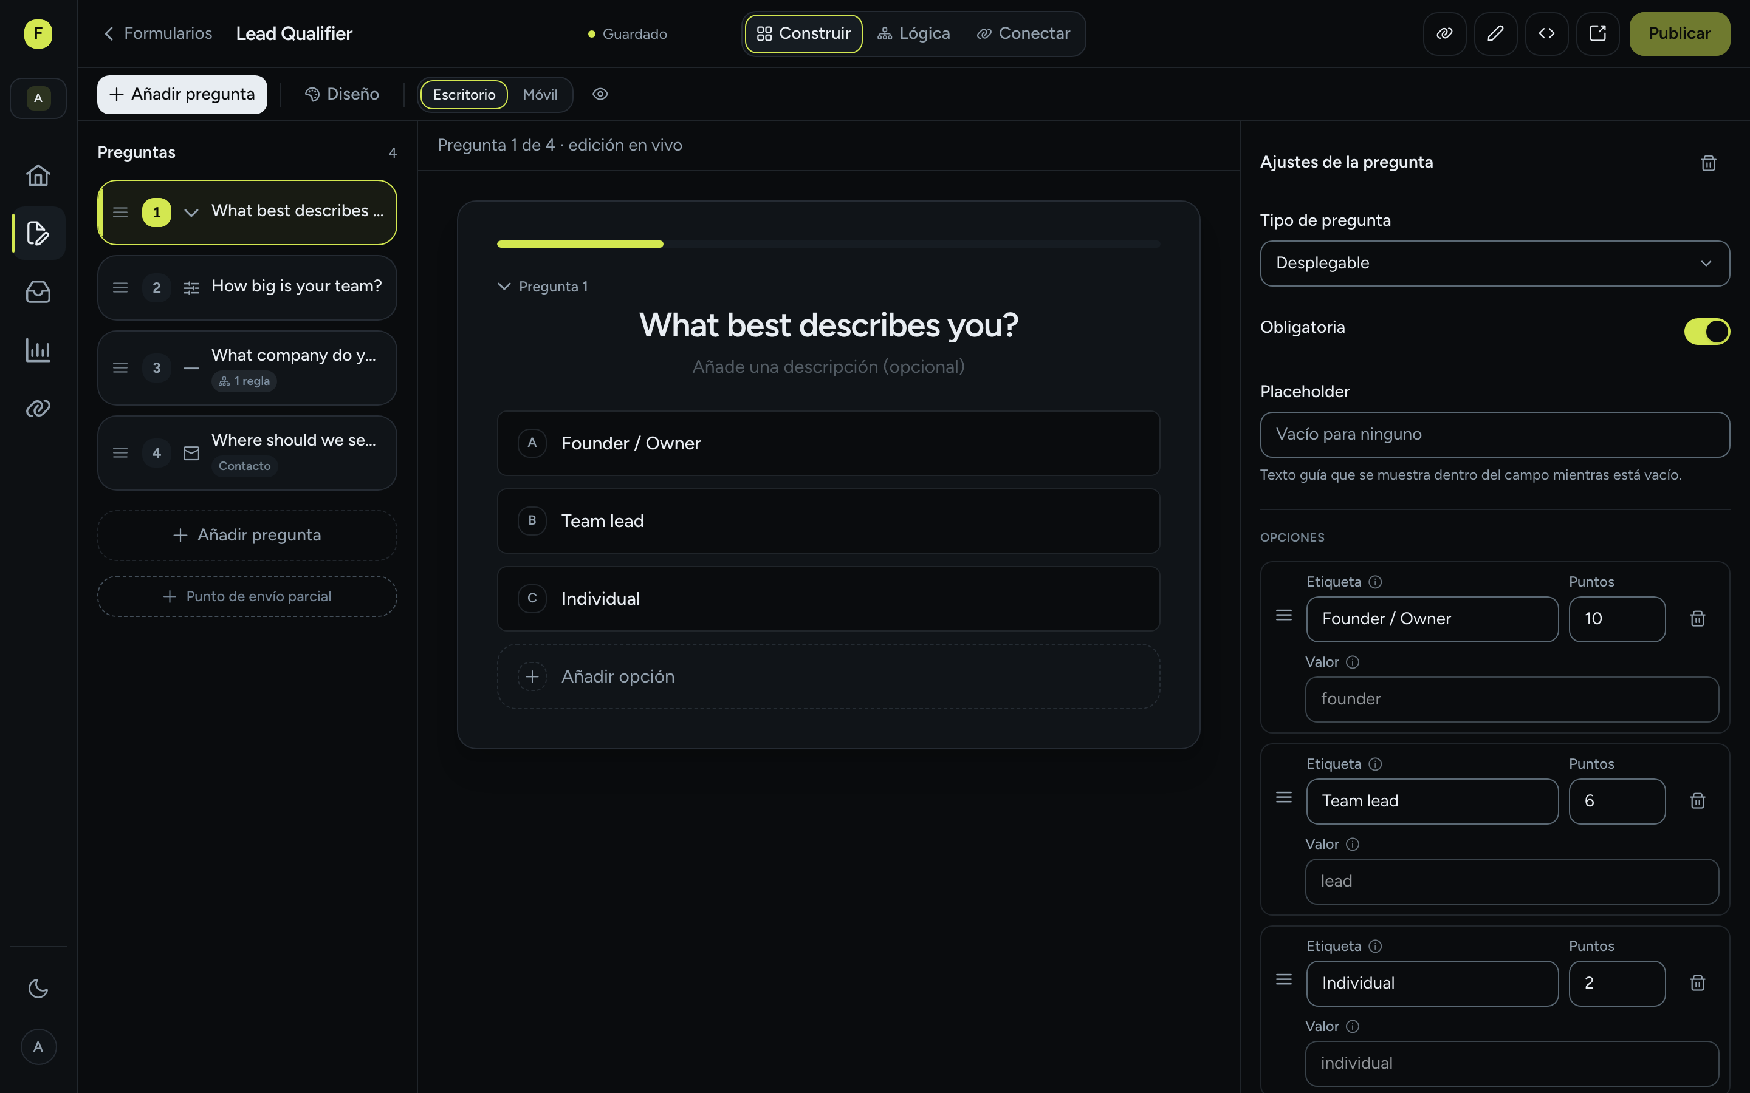Viewport: 1750px width, 1093px height.
Task: Click the top Añadir pregunta button
Action: click(x=182, y=94)
